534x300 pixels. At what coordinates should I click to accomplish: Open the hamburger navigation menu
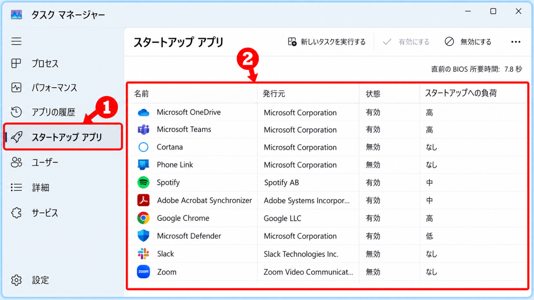tap(16, 41)
